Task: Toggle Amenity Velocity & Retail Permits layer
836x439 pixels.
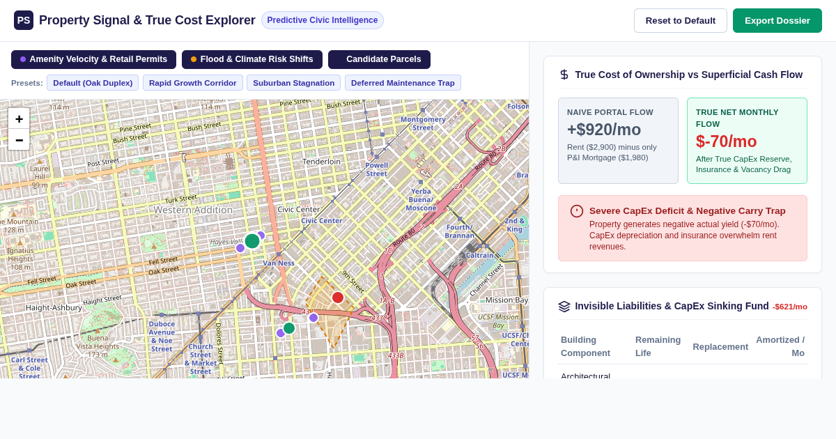Action: coord(93,59)
